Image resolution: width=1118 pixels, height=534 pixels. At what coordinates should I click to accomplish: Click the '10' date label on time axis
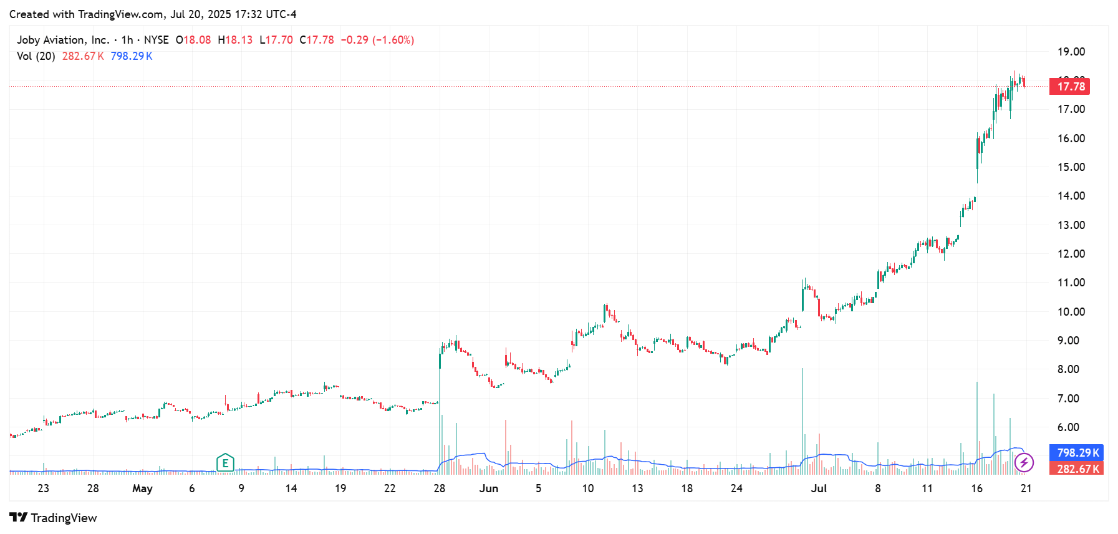pos(588,488)
